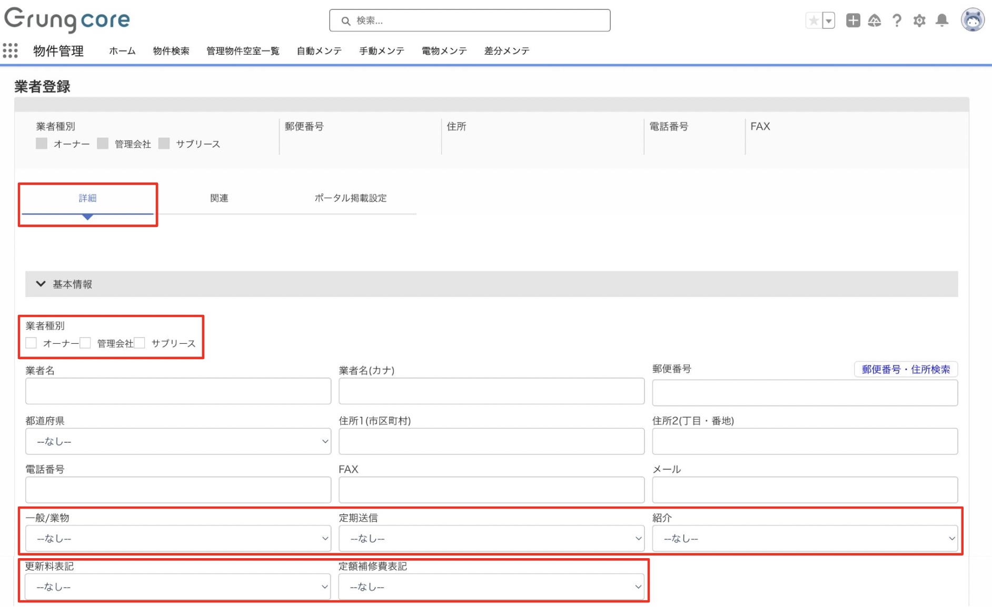This screenshot has height=615, width=992.
Task: Click the help question mark icon
Action: click(x=897, y=21)
